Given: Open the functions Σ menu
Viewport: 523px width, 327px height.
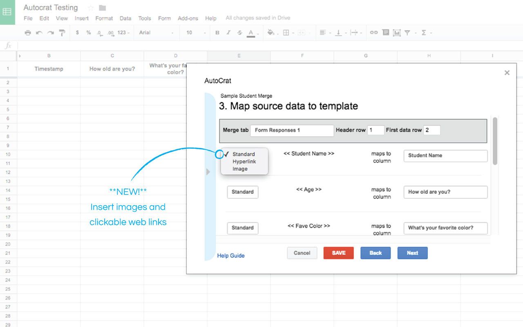Looking at the screenshot, I should [424, 32].
